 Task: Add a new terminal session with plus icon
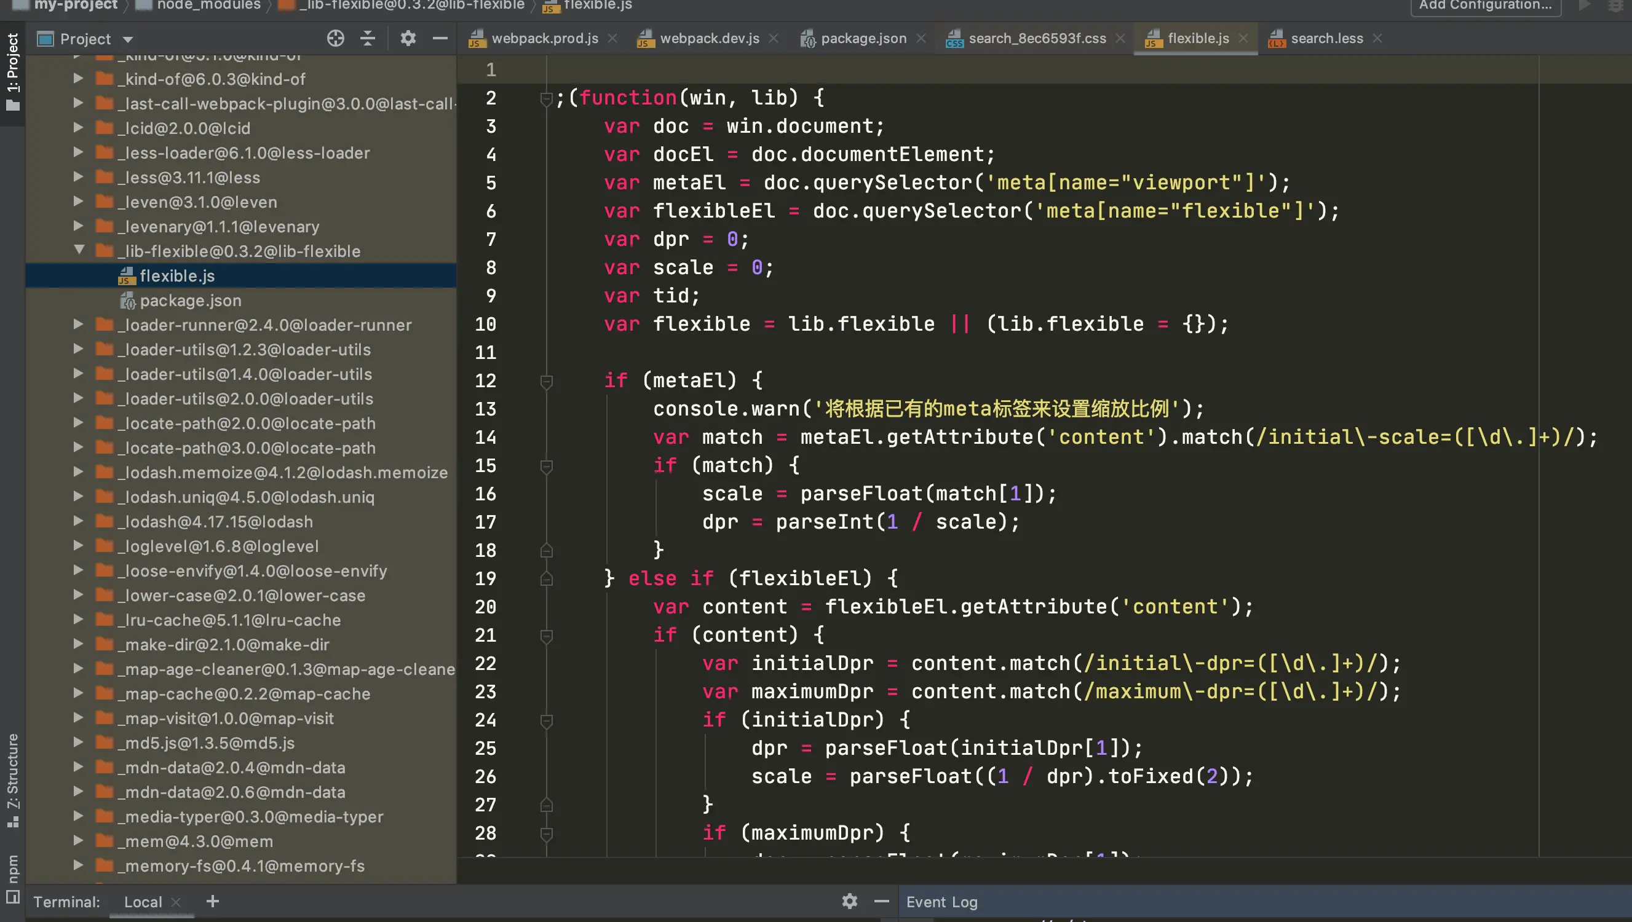(x=212, y=901)
